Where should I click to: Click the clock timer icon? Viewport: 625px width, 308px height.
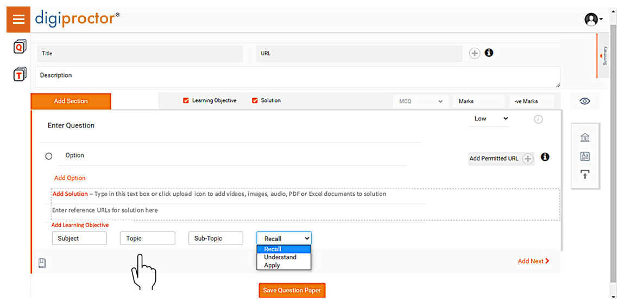tap(538, 119)
